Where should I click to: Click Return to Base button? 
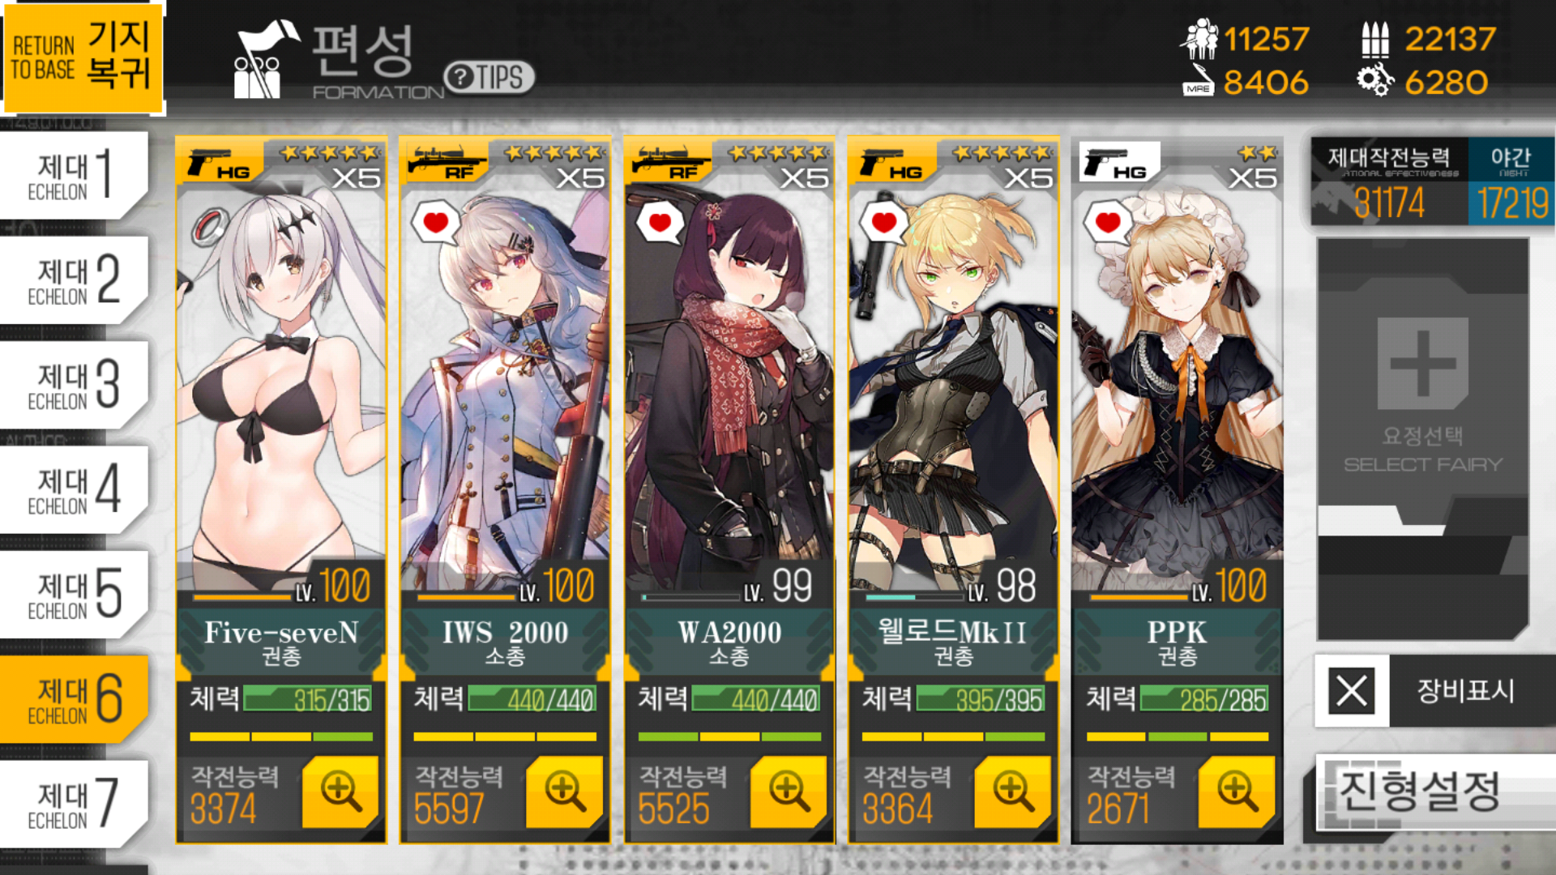82,56
